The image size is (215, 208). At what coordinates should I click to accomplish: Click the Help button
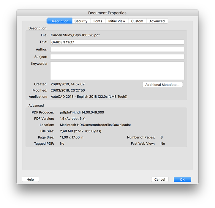(30, 179)
